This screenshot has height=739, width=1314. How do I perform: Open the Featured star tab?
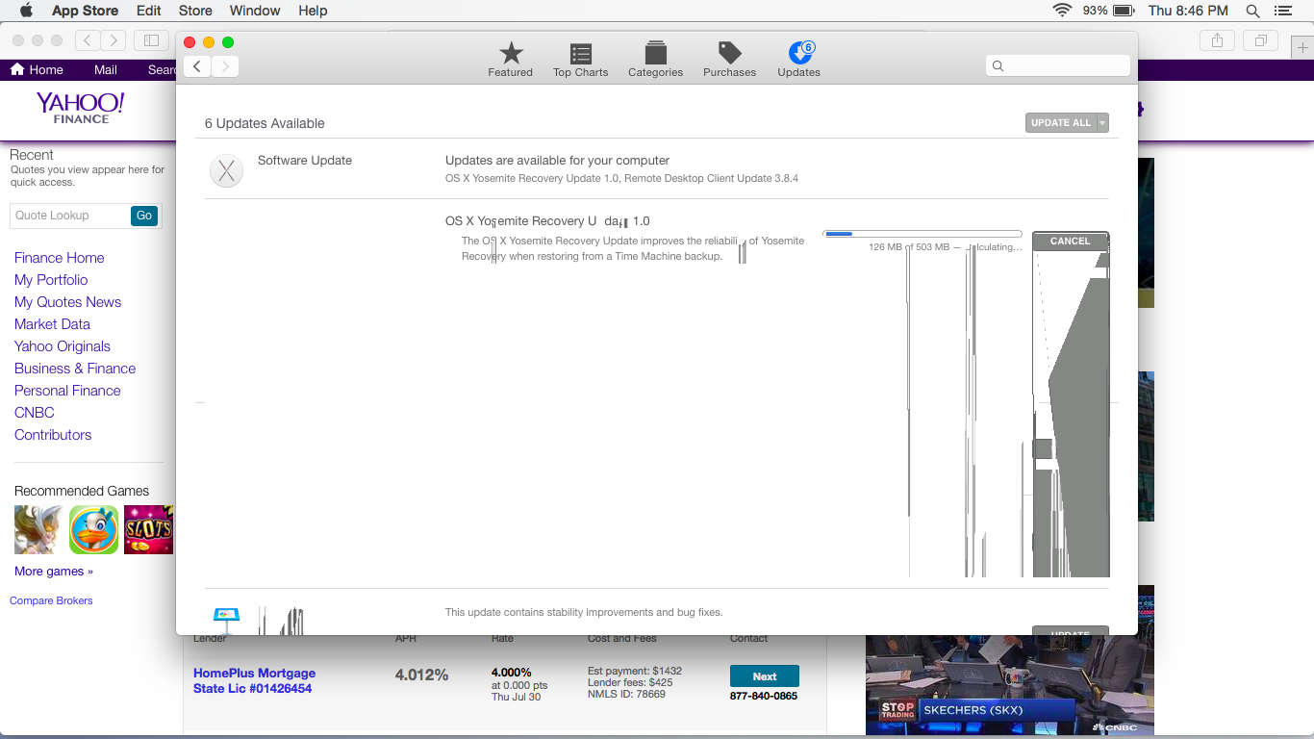tap(510, 60)
